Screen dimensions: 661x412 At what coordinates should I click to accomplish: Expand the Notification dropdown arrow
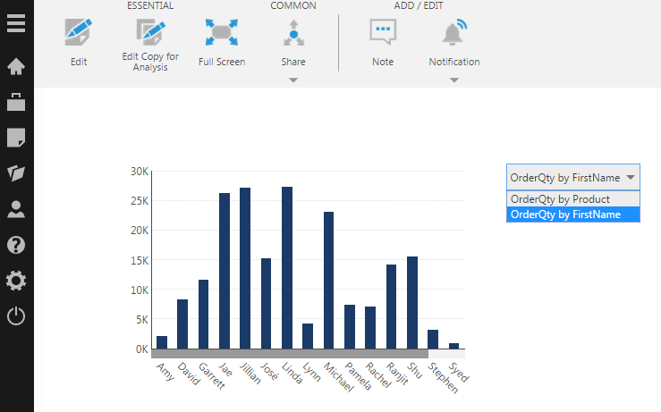[x=454, y=80]
